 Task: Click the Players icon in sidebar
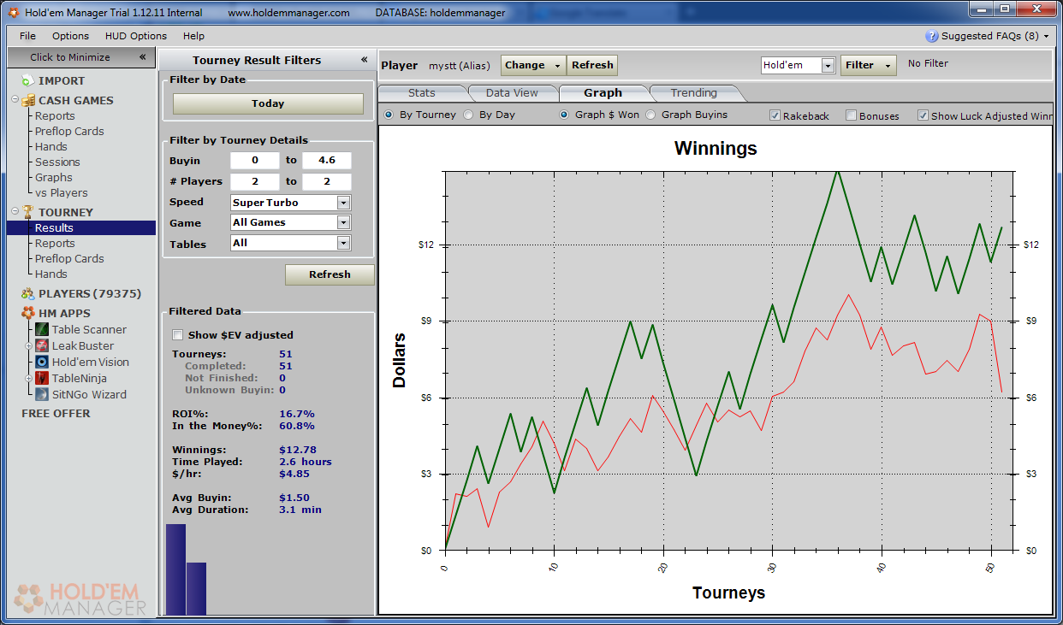28,293
